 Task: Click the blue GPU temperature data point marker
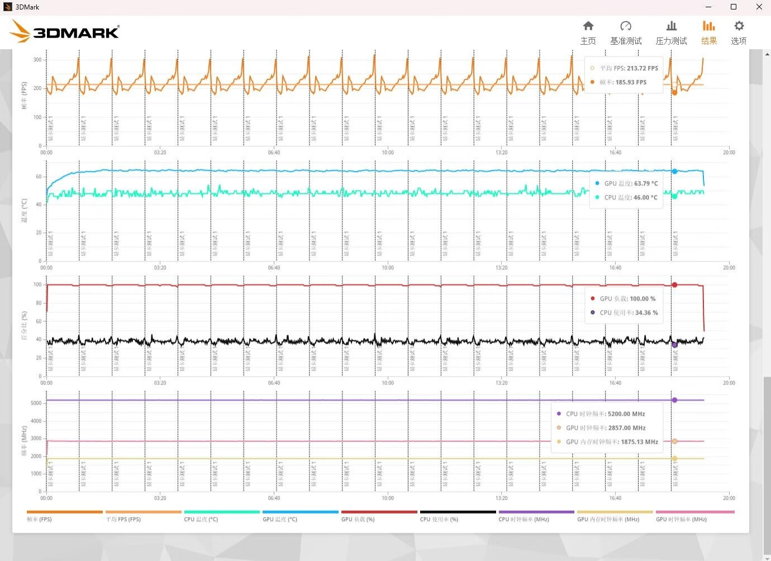tap(674, 172)
